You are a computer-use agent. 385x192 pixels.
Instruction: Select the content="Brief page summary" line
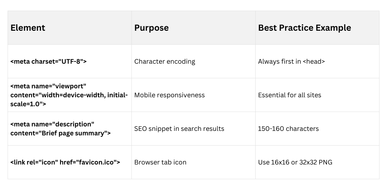click(x=60, y=133)
